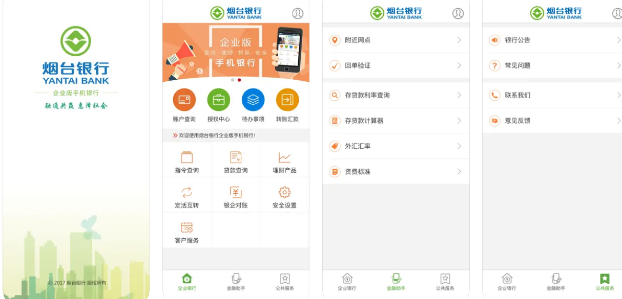Tap profile icon on home screen
The width and height of the screenshot is (622, 299).
pyautogui.click(x=298, y=13)
